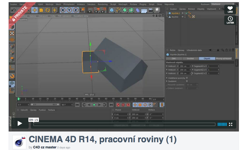Switch to the Phong vyhlazení tab
This screenshot has height=150, width=247.
[223, 59]
